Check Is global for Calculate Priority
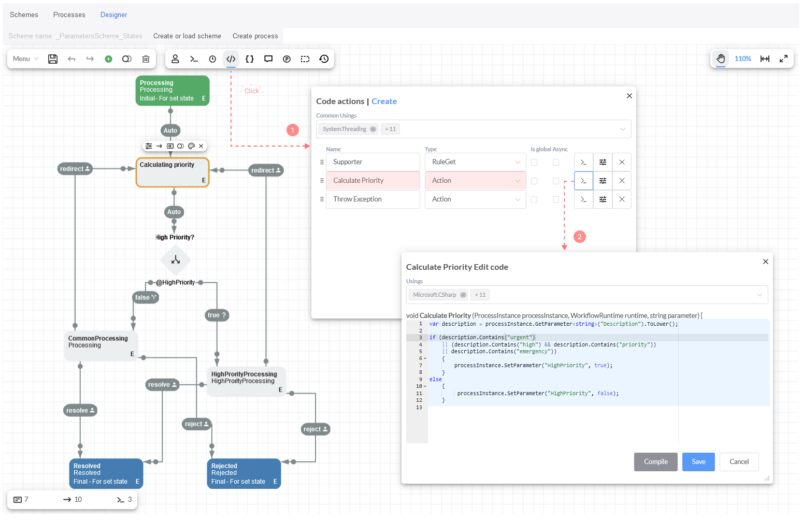Screen dimensions: 802x521 tap(534, 181)
